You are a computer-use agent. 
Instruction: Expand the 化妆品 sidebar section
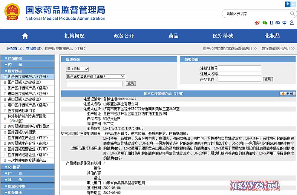[15, 167]
